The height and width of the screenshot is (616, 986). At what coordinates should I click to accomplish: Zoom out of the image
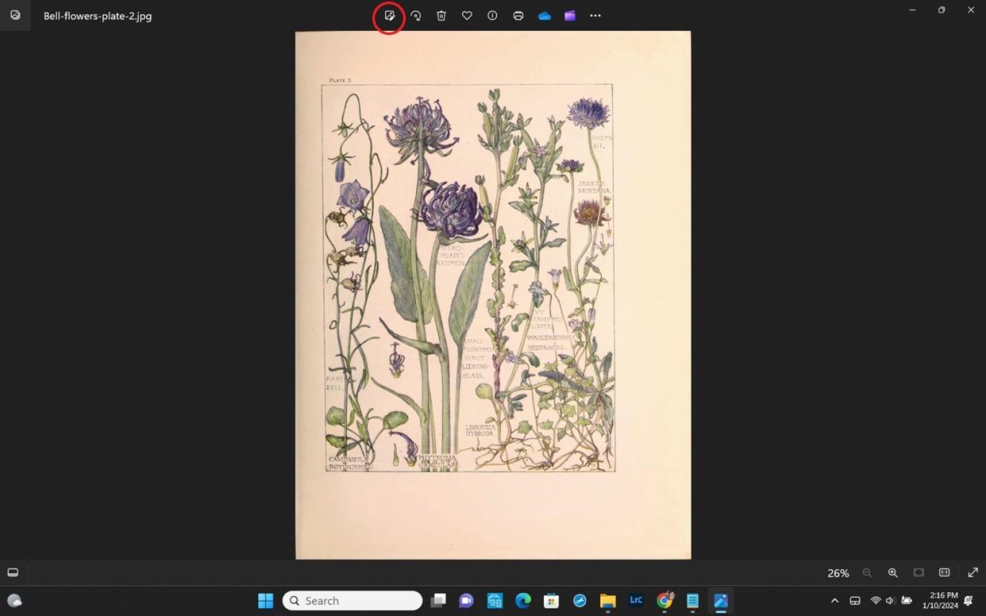[x=867, y=573]
